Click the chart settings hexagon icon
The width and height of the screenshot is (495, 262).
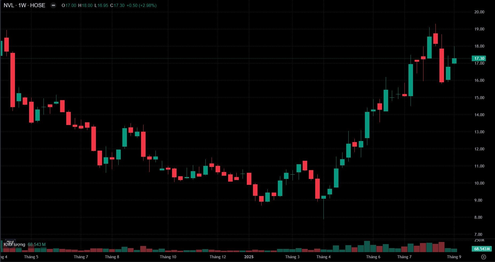point(483,257)
